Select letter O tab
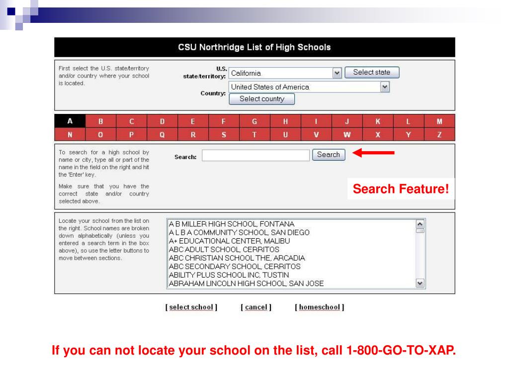 (100, 134)
